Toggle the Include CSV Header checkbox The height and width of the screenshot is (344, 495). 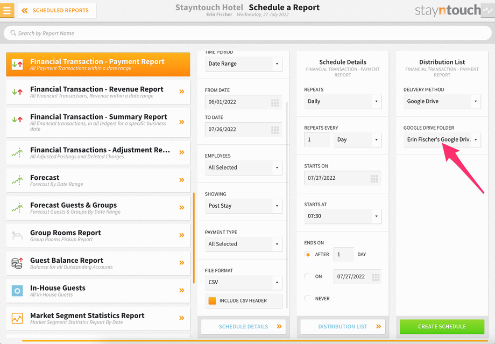pyautogui.click(x=212, y=301)
